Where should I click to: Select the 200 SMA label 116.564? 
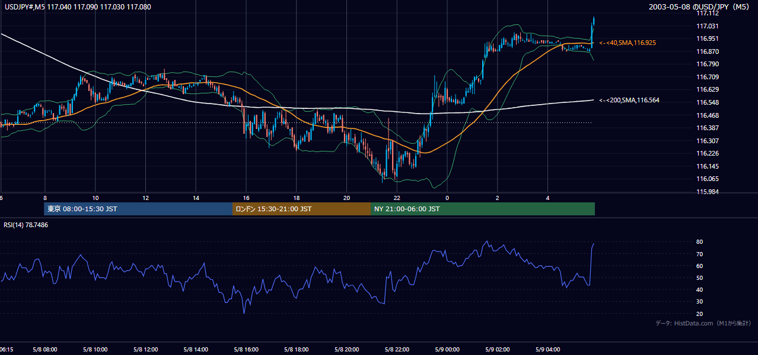[629, 101]
